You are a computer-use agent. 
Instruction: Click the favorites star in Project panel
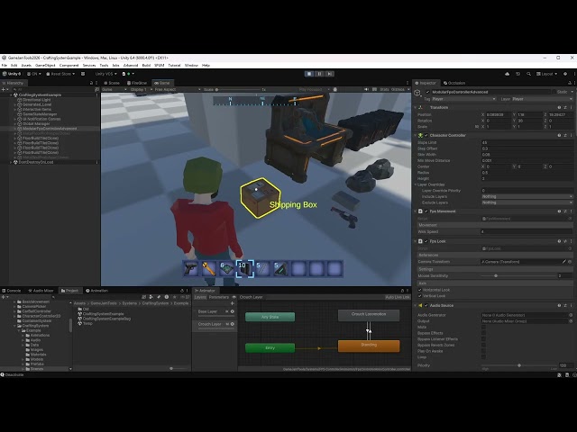pos(175,297)
